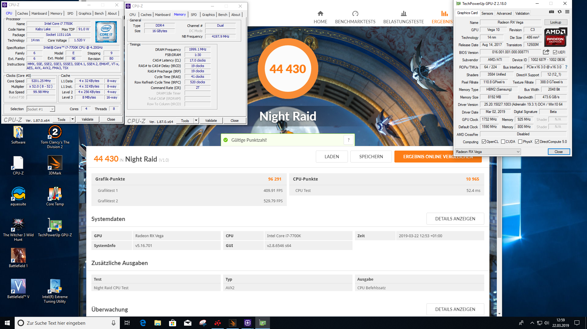The image size is (587, 329).
Task: Click Close in the Memory CPU-Z window
Action: click(x=234, y=121)
